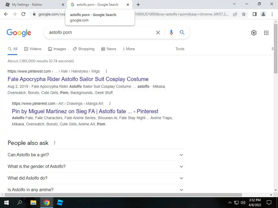Switch to the Videos tab
278x208 pixels.
(x=33, y=49)
